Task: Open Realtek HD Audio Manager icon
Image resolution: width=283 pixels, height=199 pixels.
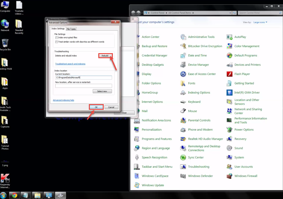Action: click(x=183, y=139)
